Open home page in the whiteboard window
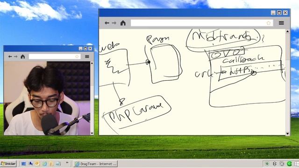This screenshot has height=168, width=299. click(x=123, y=23)
